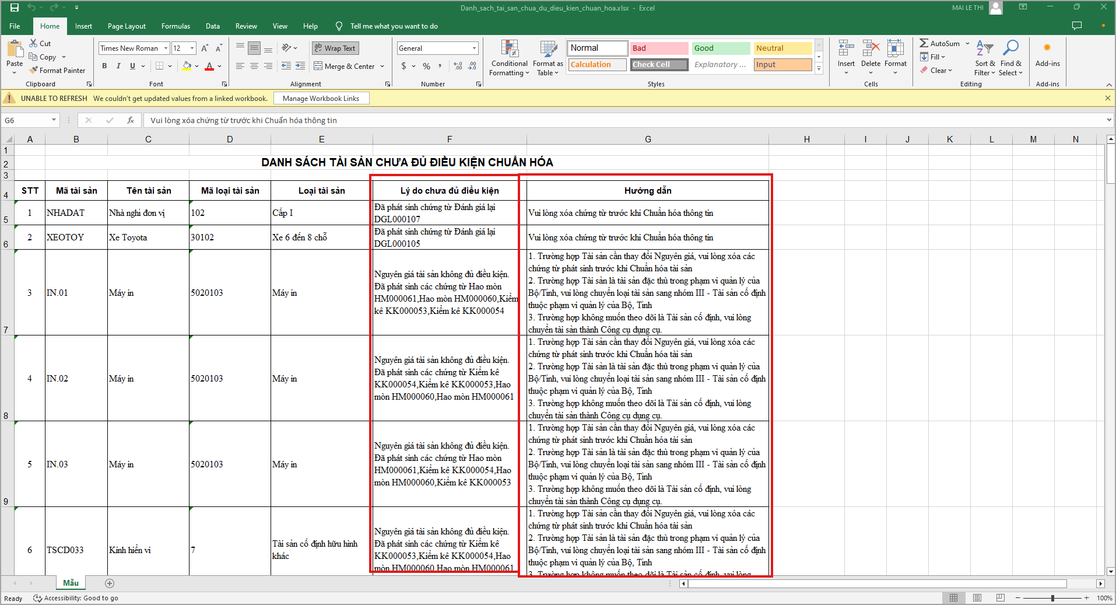
Task: Toggle Wrap Text for the cell
Action: point(335,48)
